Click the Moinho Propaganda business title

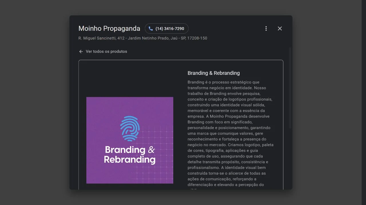pyautogui.click(x=109, y=28)
